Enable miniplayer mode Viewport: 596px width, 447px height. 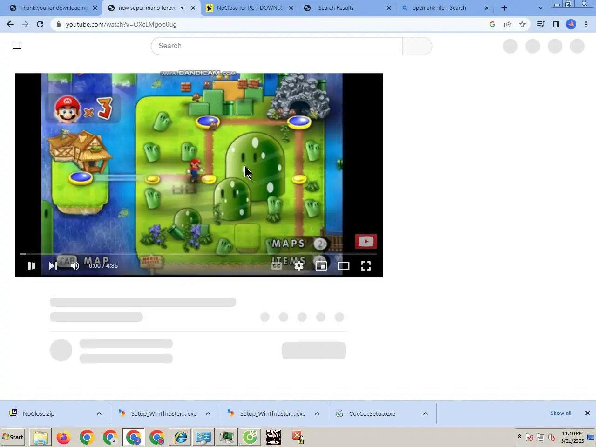(x=321, y=266)
